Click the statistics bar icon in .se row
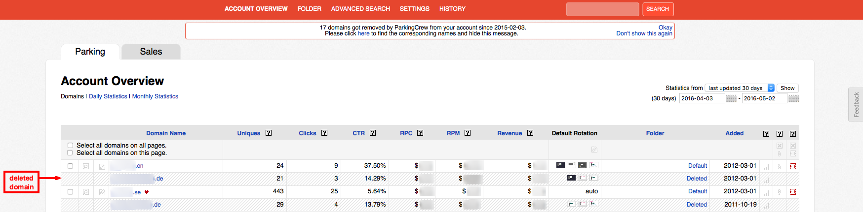The image size is (863, 212). 766,192
